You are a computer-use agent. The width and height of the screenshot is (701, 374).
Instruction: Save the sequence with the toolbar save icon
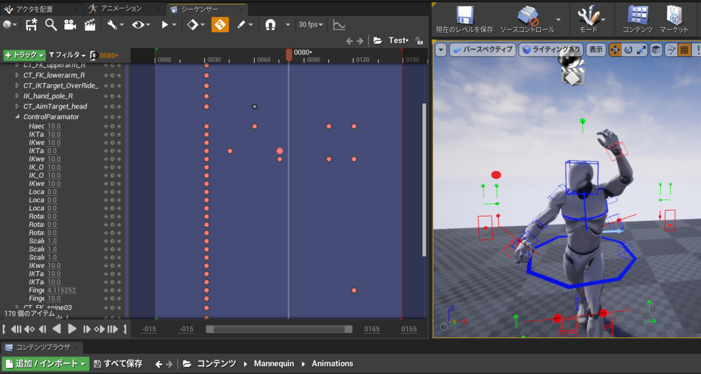pyautogui.click(x=31, y=25)
